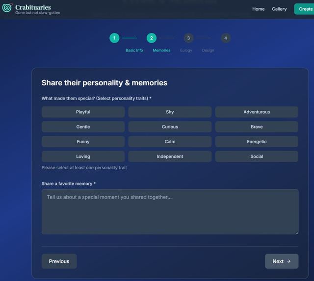
Task: Click 'What made them special?' label
Action: pyautogui.click(x=96, y=98)
